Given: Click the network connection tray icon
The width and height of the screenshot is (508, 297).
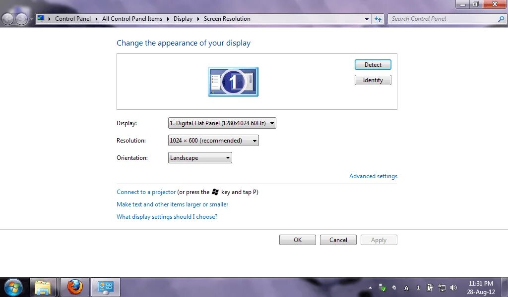Looking at the screenshot, I should pyautogui.click(x=442, y=287).
